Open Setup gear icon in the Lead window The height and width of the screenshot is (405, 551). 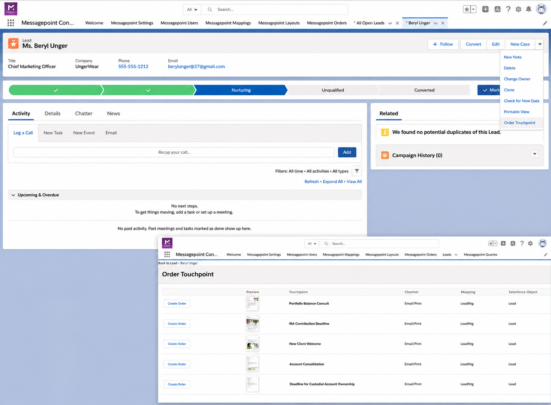tap(518, 9)
